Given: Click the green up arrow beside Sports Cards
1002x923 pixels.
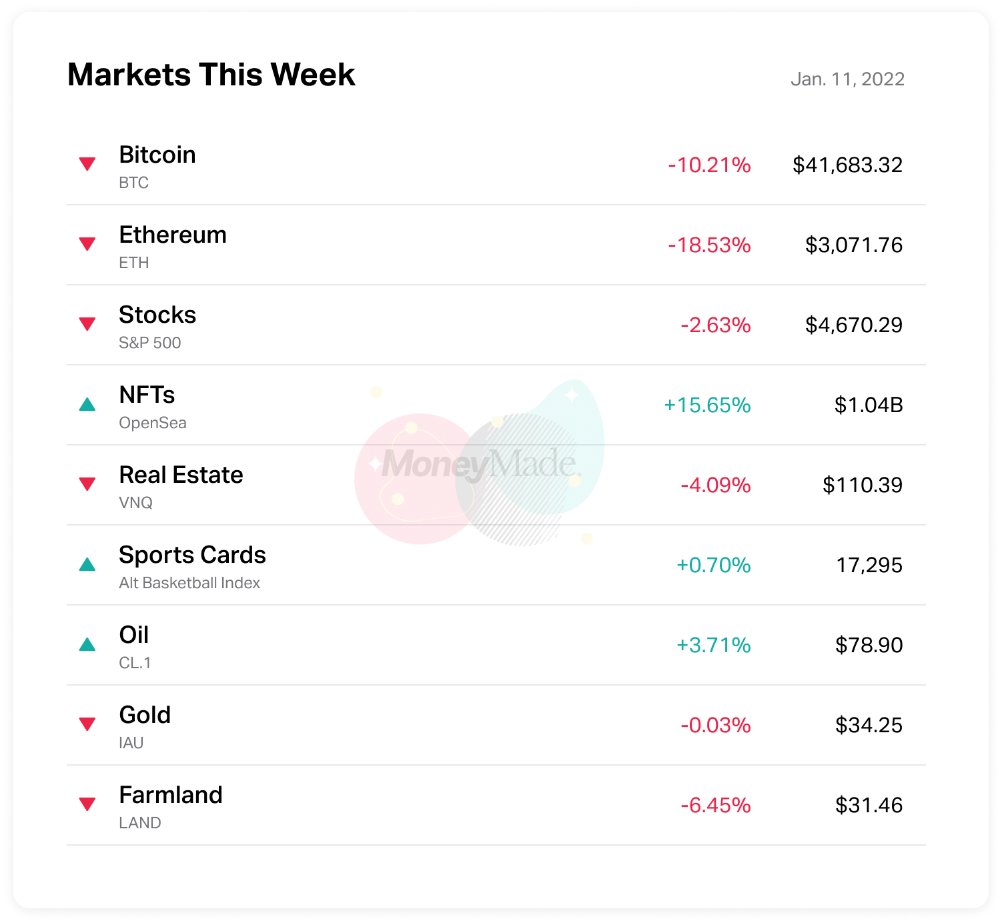Looking at the screenshot, I should pyautogui.click(x=87, y=564).
